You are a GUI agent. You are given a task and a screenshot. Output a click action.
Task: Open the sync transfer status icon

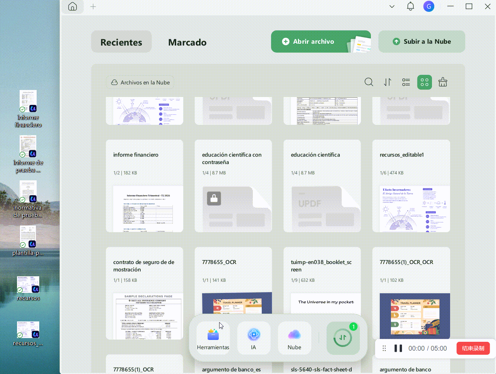[x=343, y=338]
